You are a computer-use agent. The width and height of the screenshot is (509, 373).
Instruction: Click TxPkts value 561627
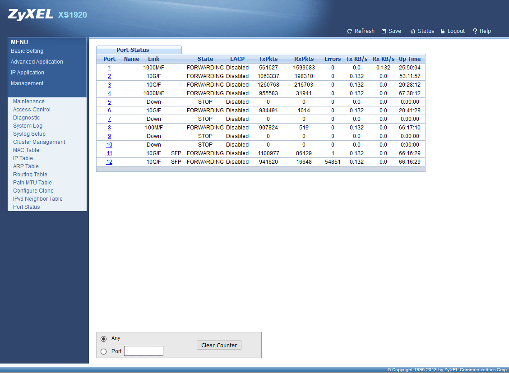[x=268, y=68]
